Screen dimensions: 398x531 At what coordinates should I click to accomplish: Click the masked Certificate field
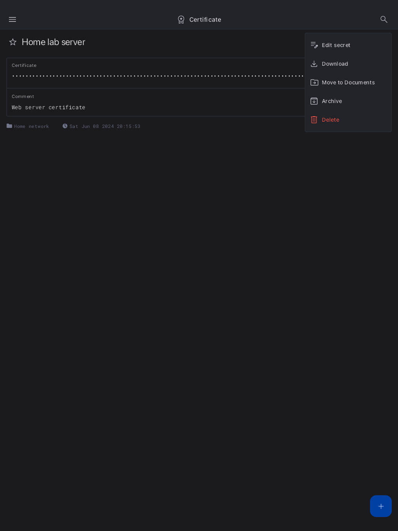click(x=155, y=73)
